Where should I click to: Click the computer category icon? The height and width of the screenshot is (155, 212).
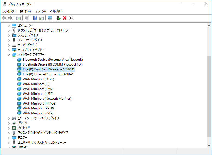(14, 25)
